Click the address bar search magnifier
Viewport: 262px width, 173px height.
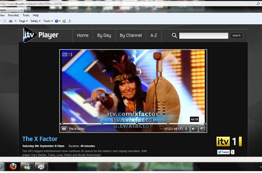click(x=258, y=4)
